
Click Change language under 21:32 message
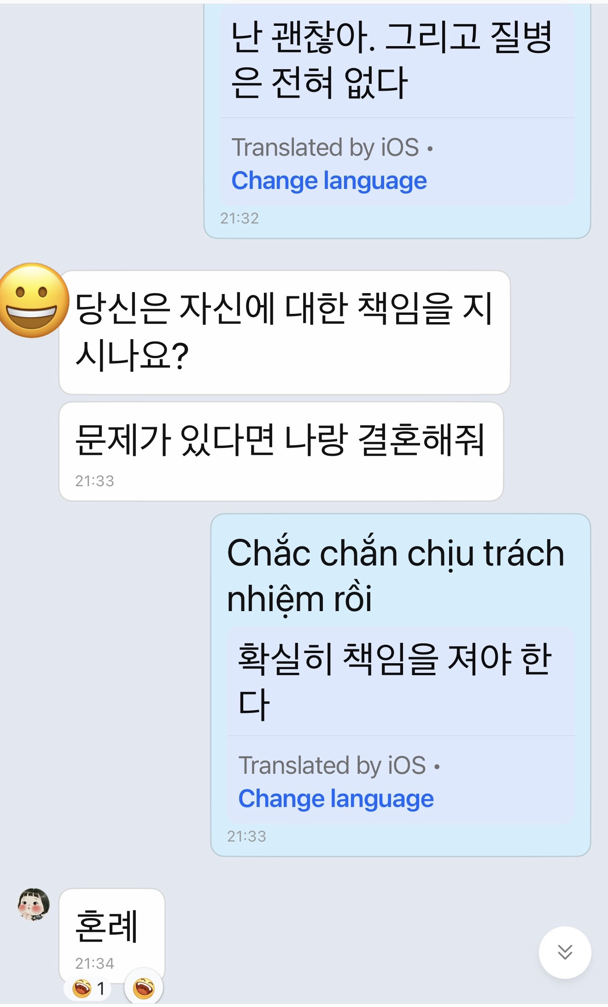click(329, 180)
